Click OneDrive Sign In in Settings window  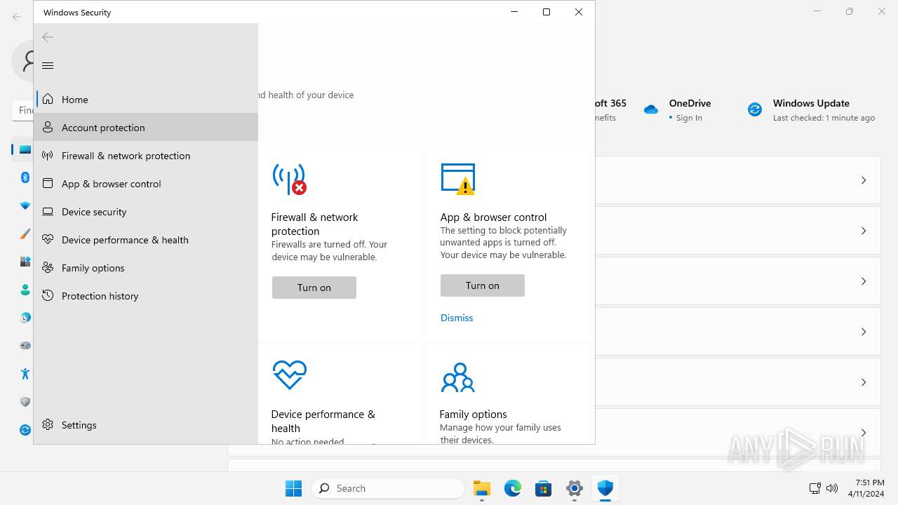(689, 118)
